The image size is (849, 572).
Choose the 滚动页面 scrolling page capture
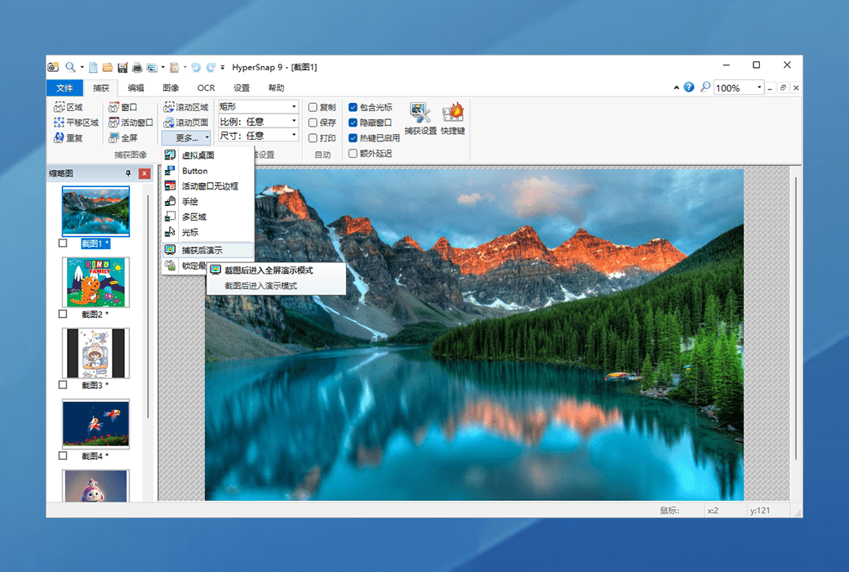point(185,123)
